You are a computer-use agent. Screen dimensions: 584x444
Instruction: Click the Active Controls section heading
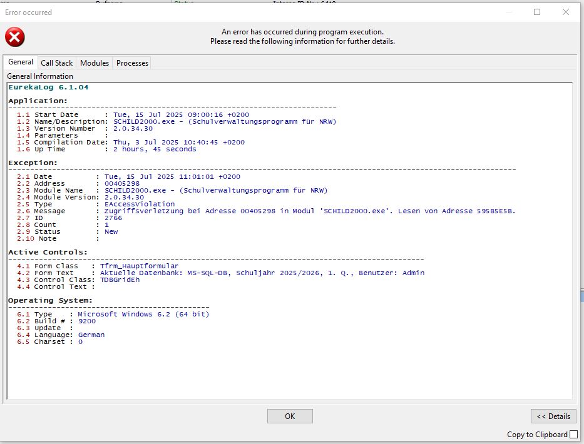click(48, 252)
